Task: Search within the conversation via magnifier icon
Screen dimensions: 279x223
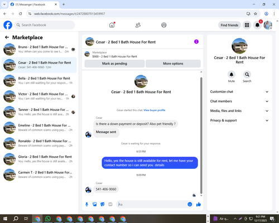Action: pyautogui.click(x=247, y=75)
